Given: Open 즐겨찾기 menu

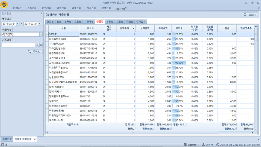Looking at the screenshot, I should tap(17, 8).
